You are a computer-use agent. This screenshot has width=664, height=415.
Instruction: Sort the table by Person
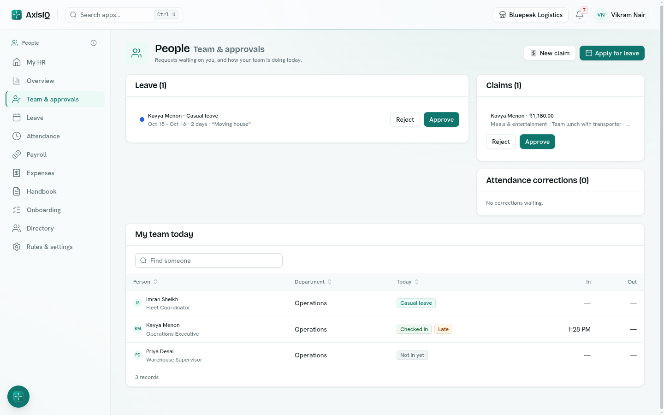[x=145, y=282]
